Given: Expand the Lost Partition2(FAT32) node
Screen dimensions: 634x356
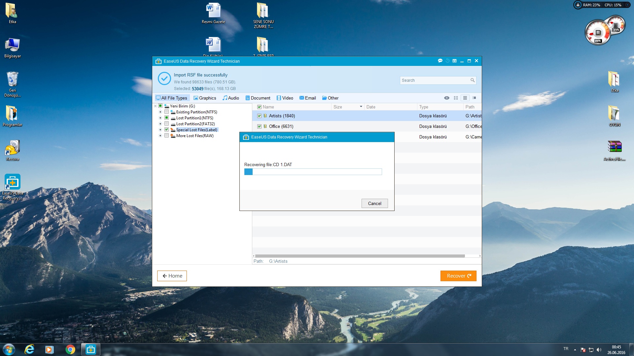Looking at the screenshot, I should [x=160, y=124].
